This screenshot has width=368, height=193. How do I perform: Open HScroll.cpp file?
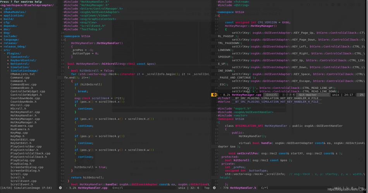20,105
